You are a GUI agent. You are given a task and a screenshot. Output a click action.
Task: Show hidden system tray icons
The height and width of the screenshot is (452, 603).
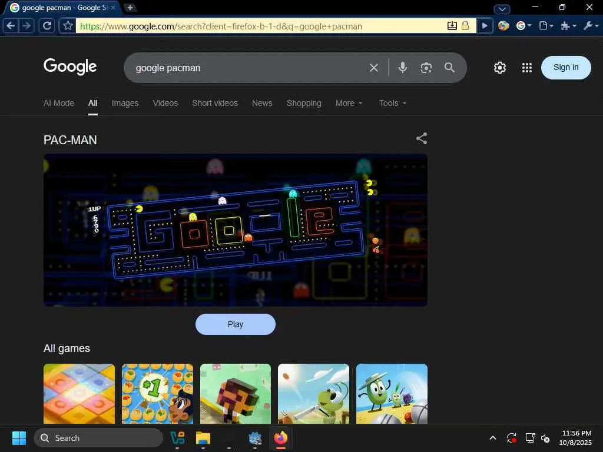pyautogui.click(x=493, y=438)
